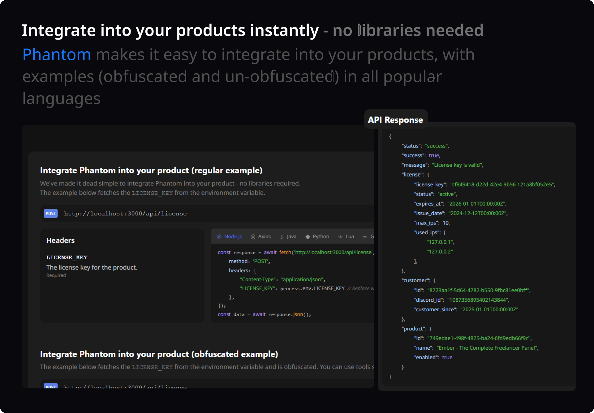Image resolution: width=594 pixels, height=413 pixels.
Task: Click the Headers panel title
Action: (61, 241)
